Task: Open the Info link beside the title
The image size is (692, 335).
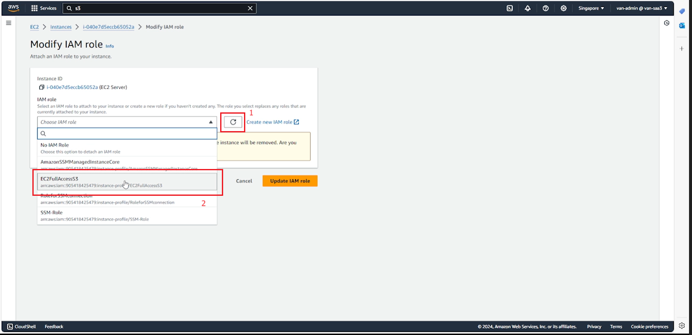Action: pyautogui.click(x=110, y=46)
